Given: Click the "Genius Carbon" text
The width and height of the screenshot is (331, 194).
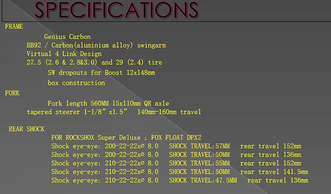Looking at the screenshot, I should (x=67, y=37).
